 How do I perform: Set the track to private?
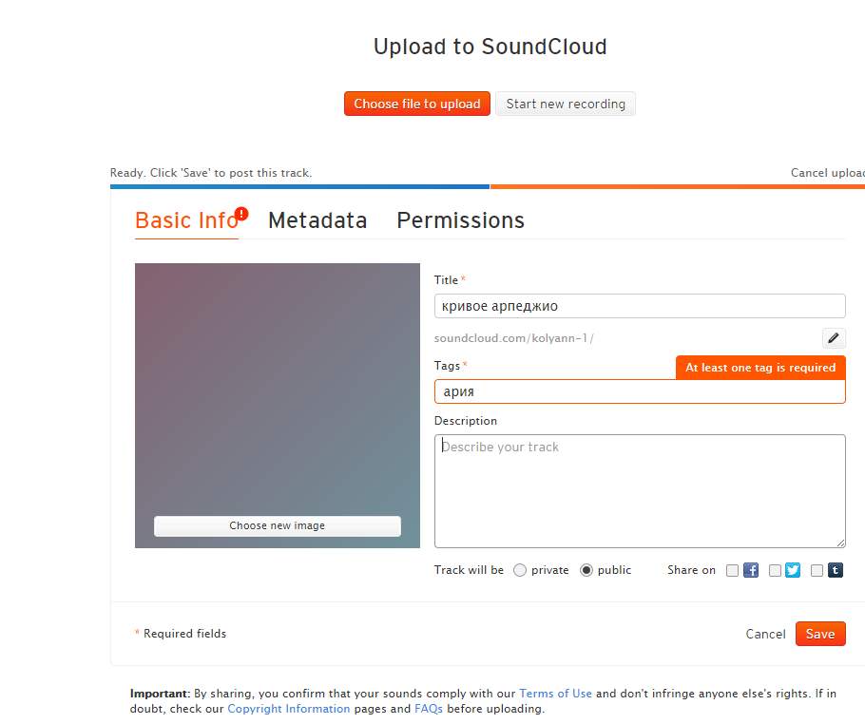520,570
